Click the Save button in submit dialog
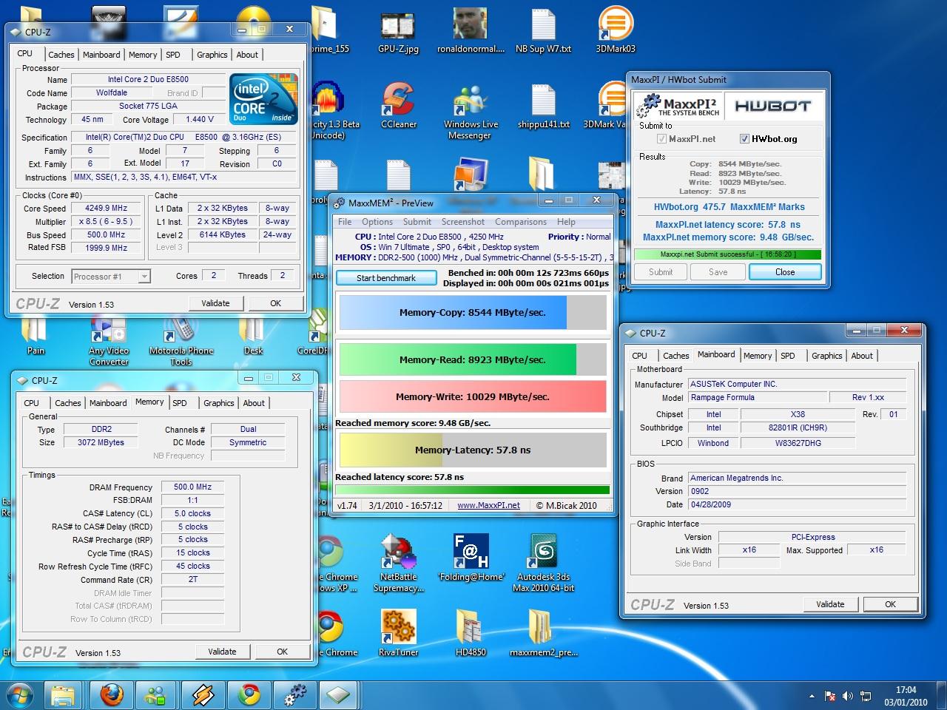Screen dimensions: 947x710 (x=718, y=272)
